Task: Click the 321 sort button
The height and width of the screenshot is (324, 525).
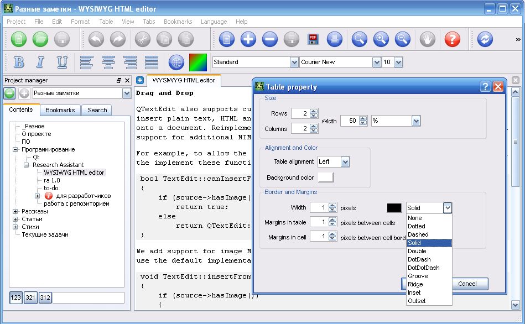Action: click(x=30, y=297)
